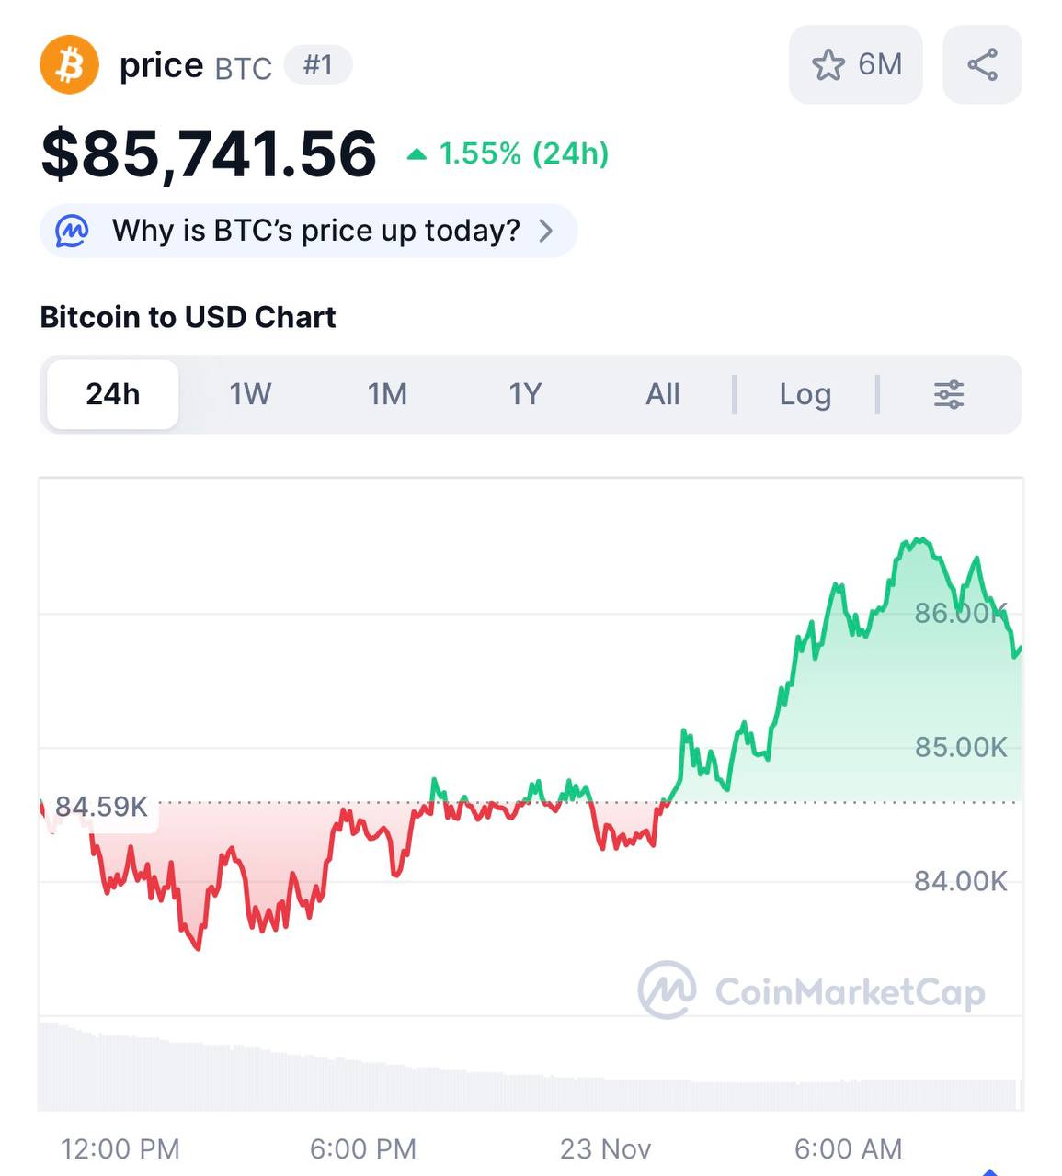Switch to the 1Y timeframe tab
1062x1176 pixels.
[525, 394]
